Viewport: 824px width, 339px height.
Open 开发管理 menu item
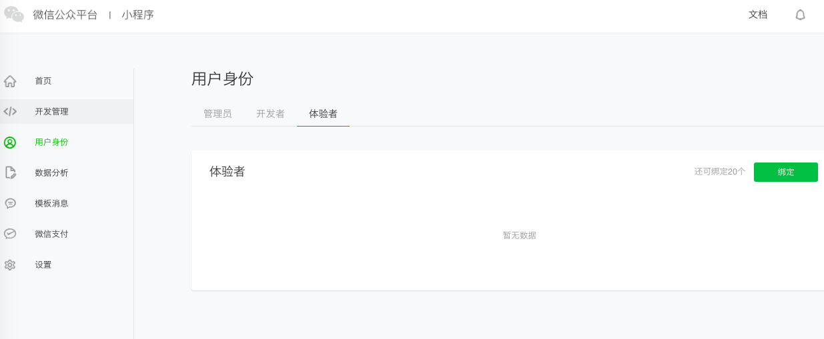coord(51,112)
